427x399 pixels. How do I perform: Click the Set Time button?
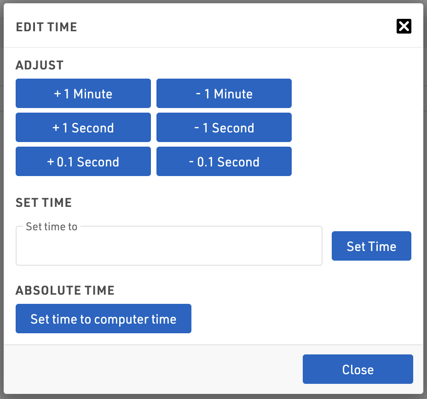[371, 246]
